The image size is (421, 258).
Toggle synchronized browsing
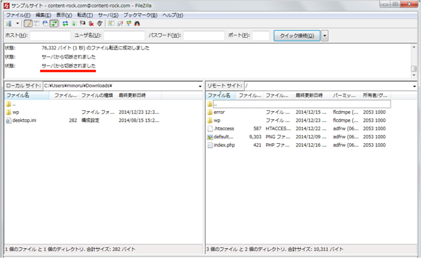(129, 23)
